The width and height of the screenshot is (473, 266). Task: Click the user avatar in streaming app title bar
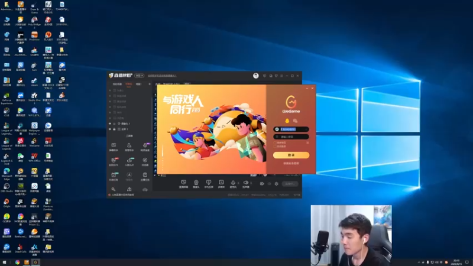click(256, 76)
